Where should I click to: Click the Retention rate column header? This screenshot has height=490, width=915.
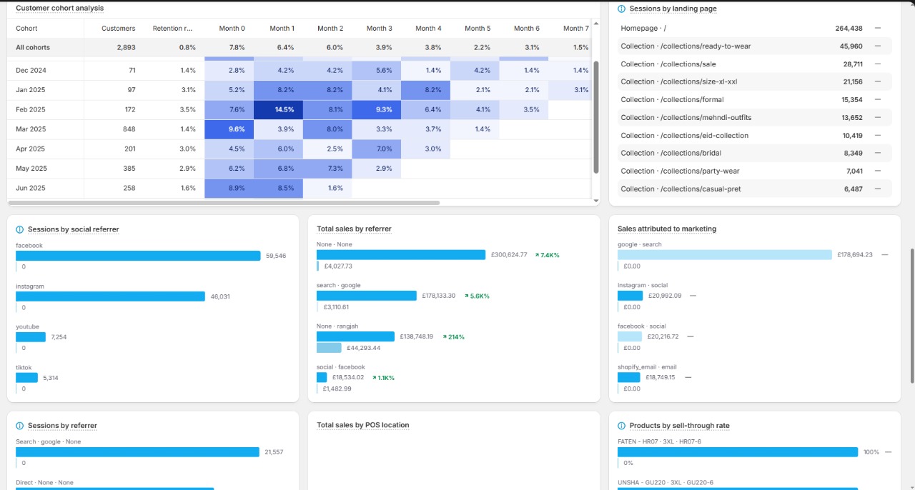(x=172, y=29)
